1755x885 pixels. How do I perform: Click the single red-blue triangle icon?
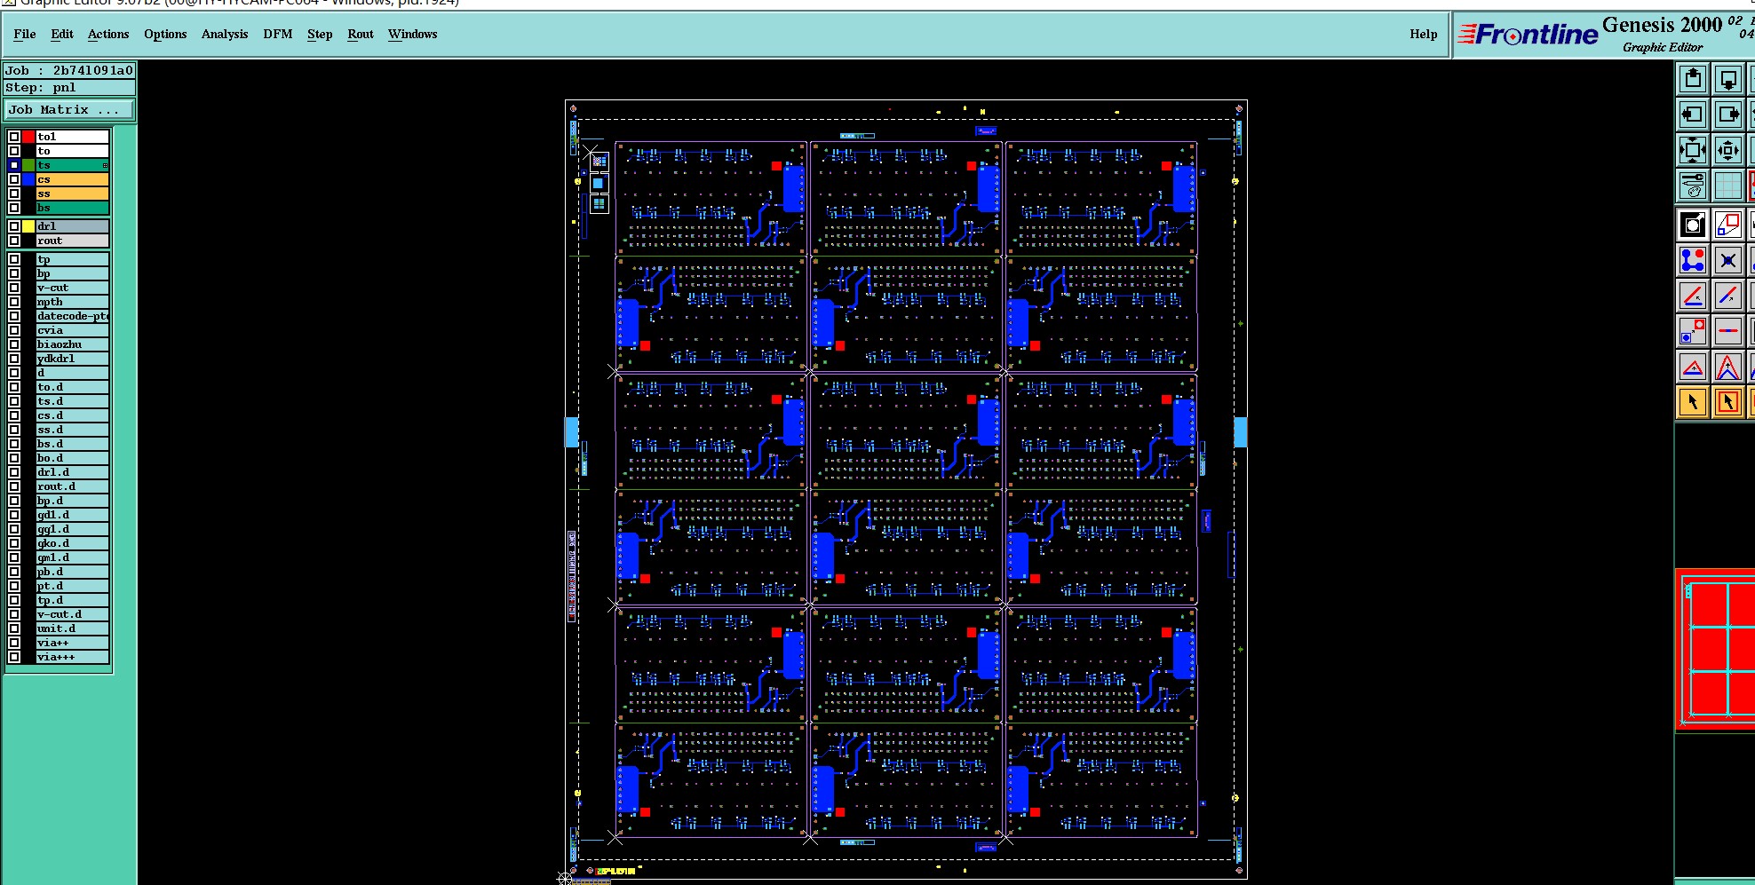1693,367
